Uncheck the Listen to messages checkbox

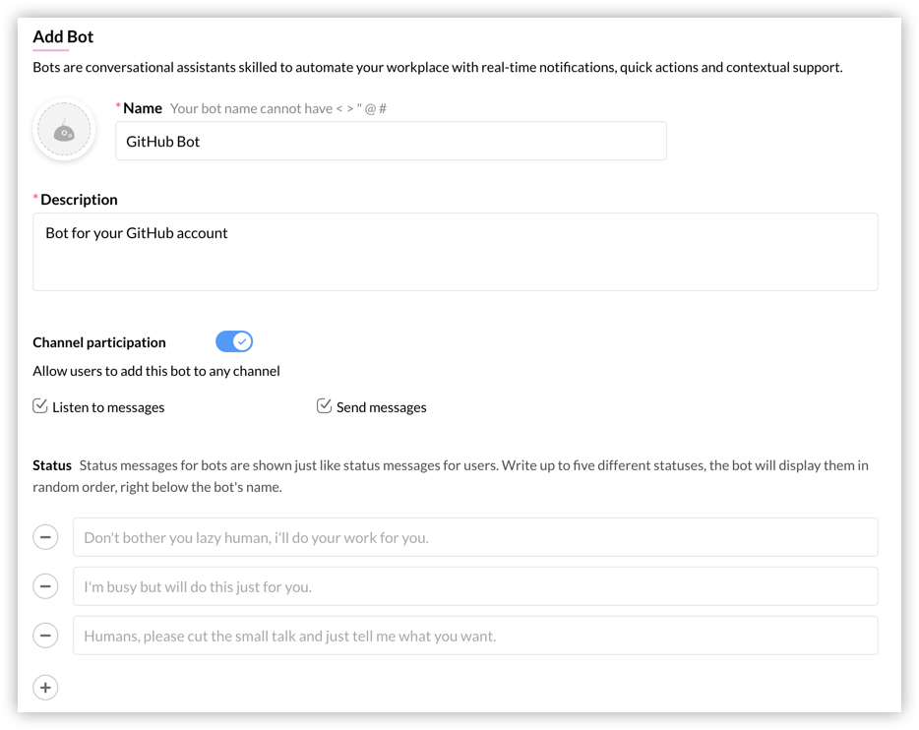coord(40,406)
